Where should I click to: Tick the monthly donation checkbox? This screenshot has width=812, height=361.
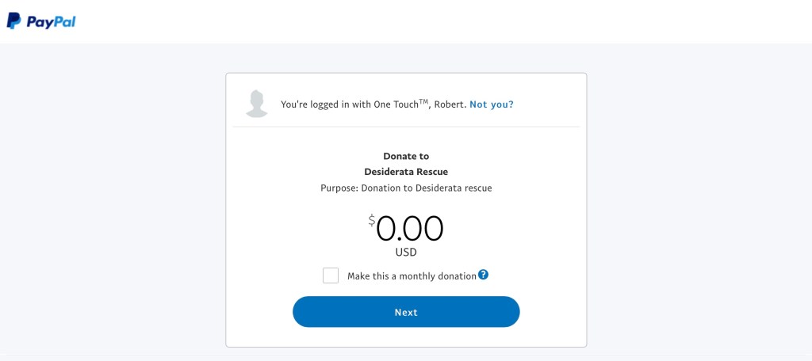click(x=331, y=275)
